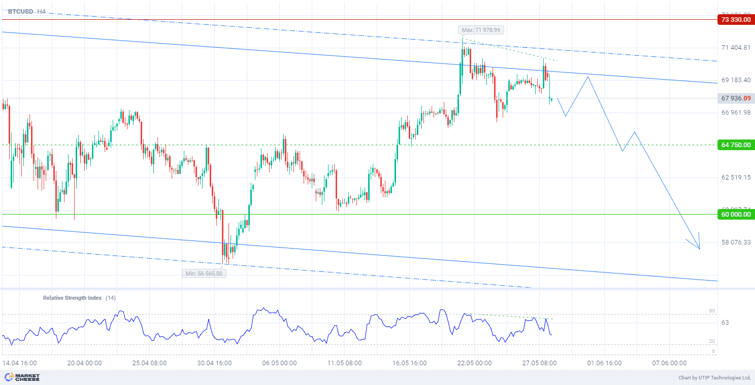Click the Chart by UTIP Technologies Ltd. credit
755x385 pixels.
[714, 378]
